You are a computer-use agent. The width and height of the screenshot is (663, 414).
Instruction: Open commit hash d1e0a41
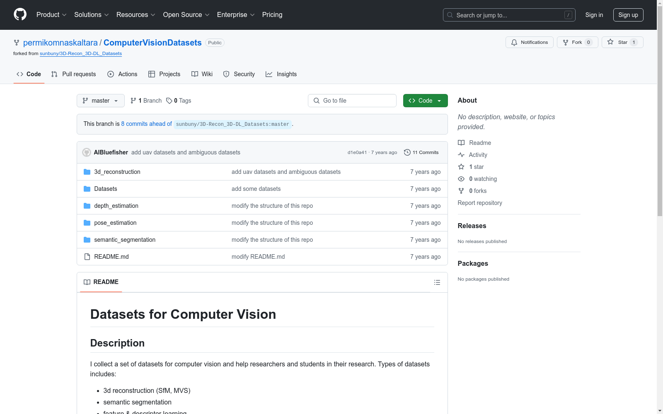click(x=357, y=152)
